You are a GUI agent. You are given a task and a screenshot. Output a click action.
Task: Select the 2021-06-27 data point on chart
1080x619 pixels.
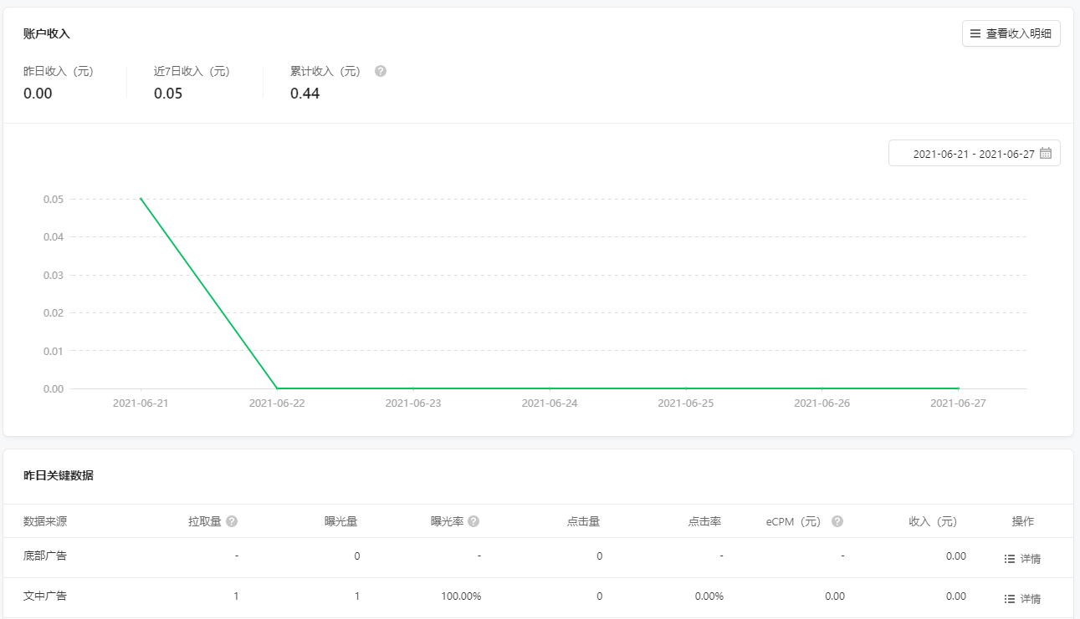click(958, 388)
